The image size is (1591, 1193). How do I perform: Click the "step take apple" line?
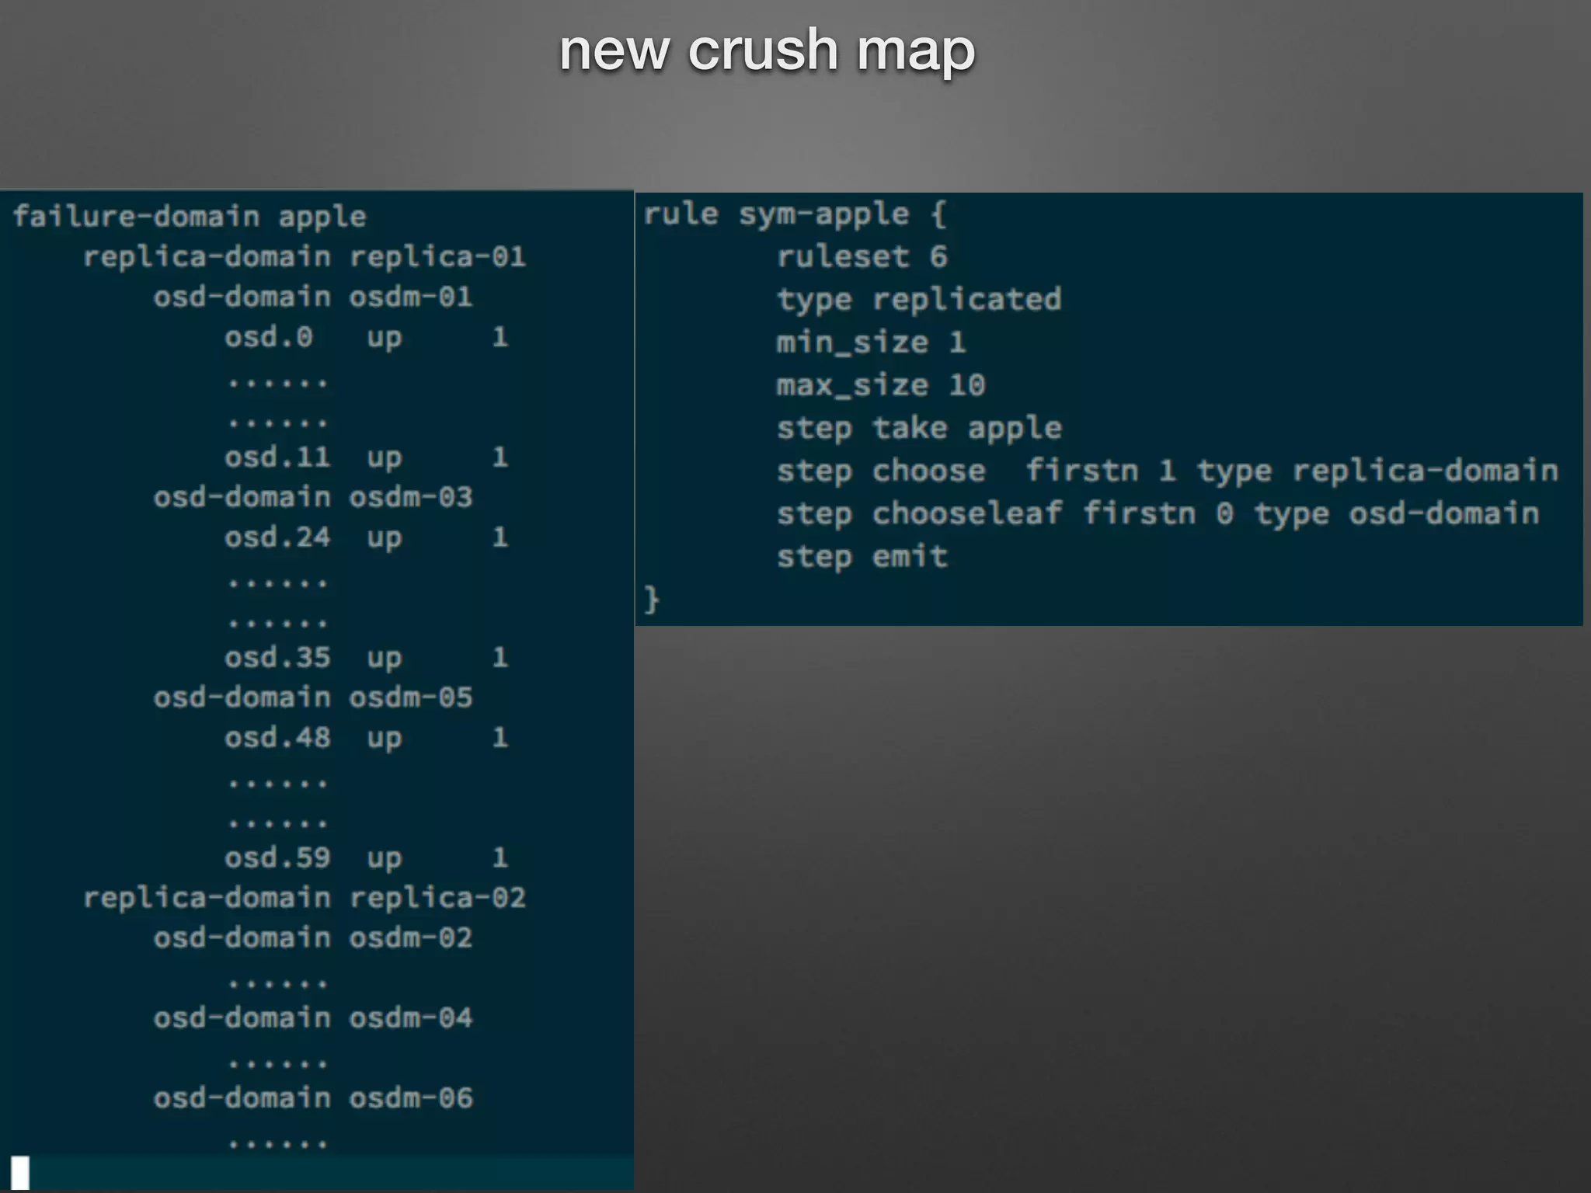919,429
